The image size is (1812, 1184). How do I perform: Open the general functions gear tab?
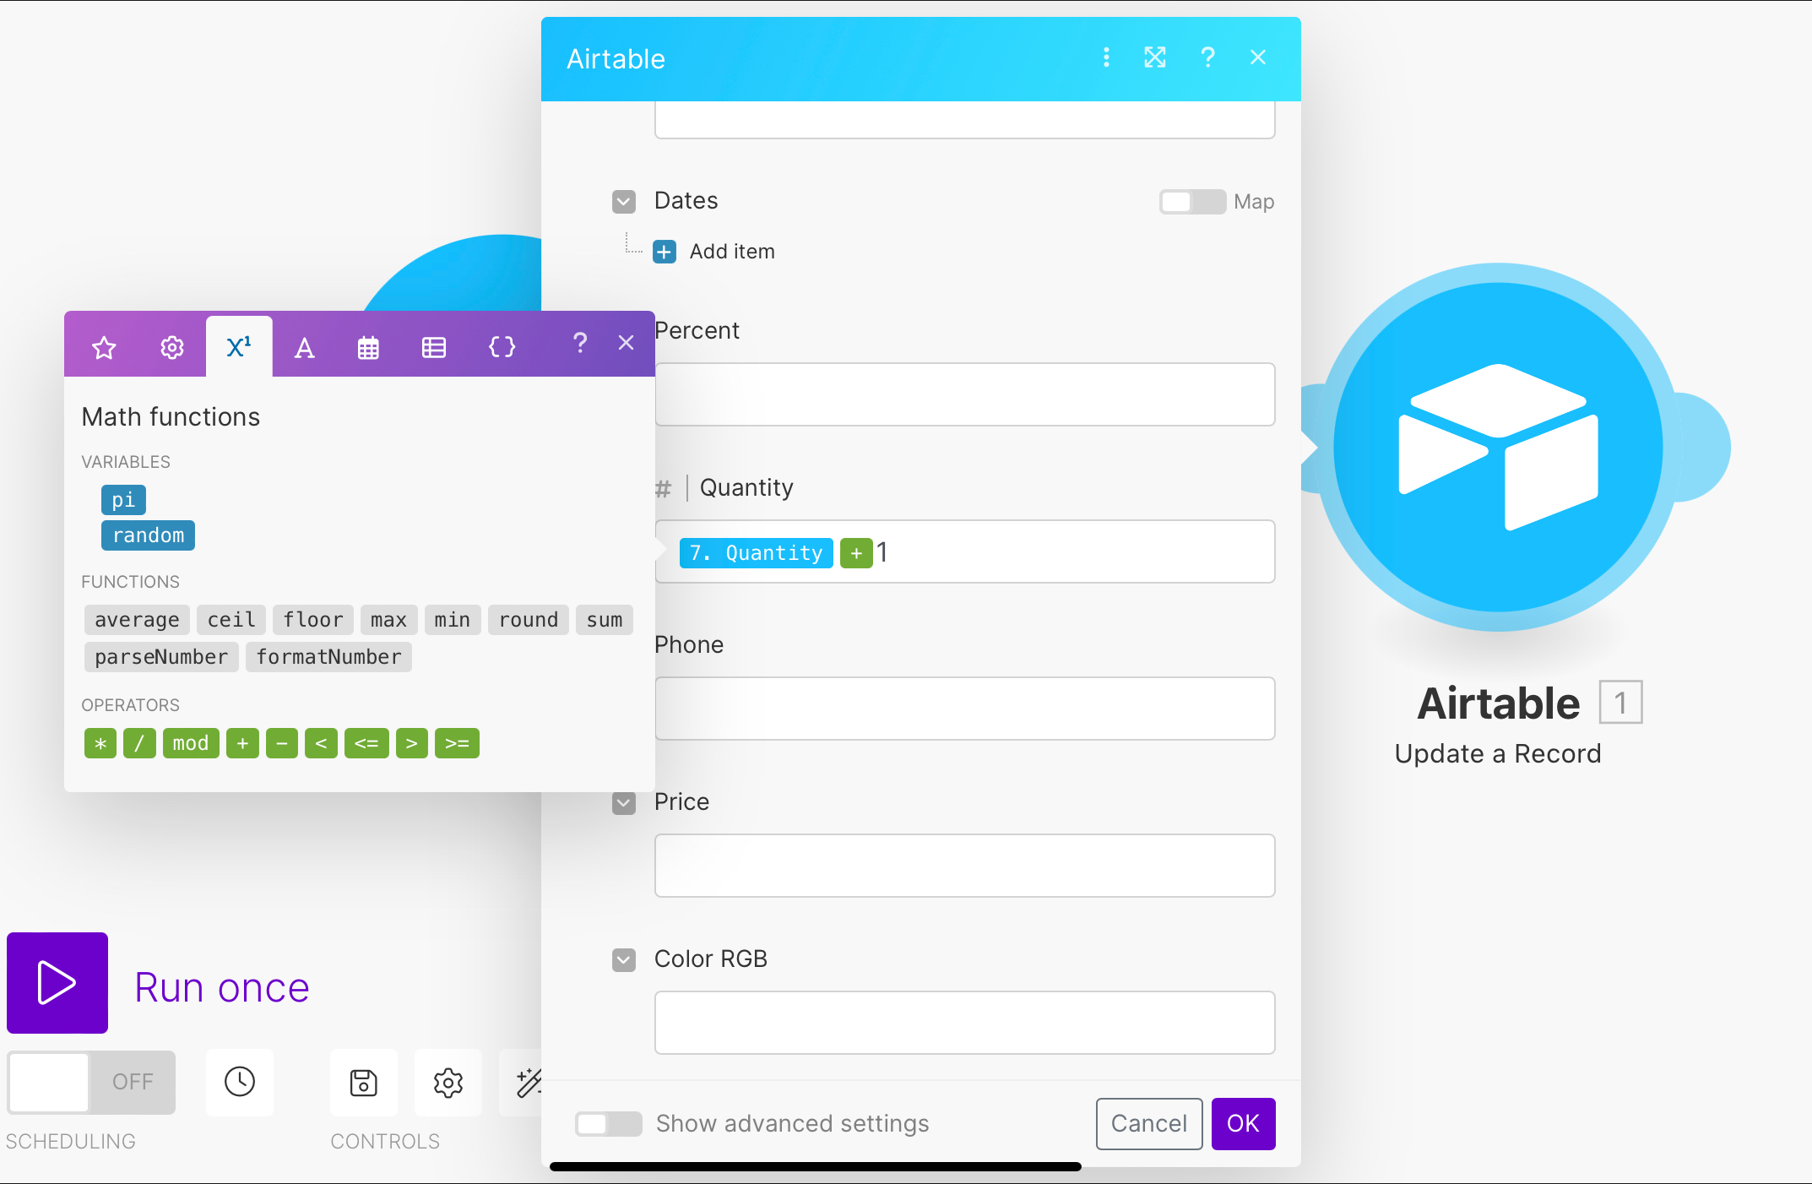172,347
